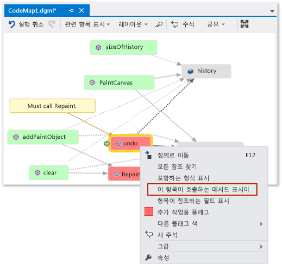This screenshot has height=264, width=282.
Task: Click the greyed redo arrow icon
Action: coord(52,24)
